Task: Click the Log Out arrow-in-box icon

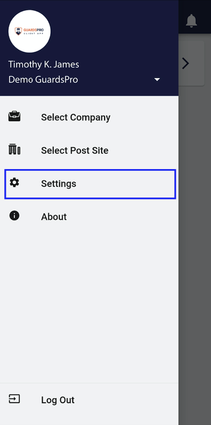Action: [14, 399]
